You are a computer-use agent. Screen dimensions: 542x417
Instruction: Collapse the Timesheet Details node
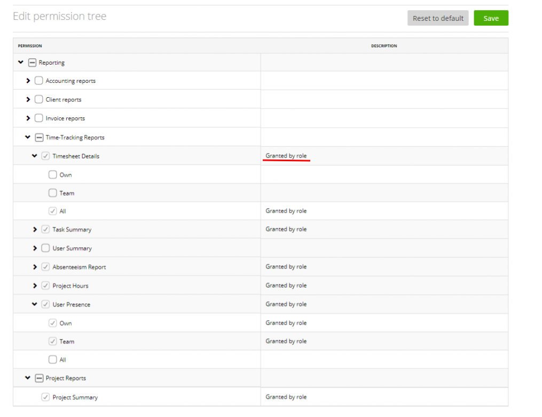coord(35,156)
